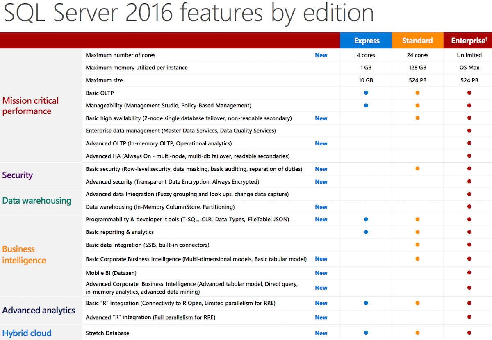Click the blue Hybrid cloud category label

(x=27, y=333)
